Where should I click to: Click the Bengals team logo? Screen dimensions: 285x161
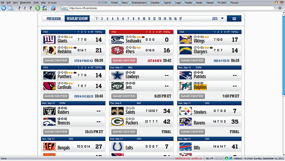[49, 147]
